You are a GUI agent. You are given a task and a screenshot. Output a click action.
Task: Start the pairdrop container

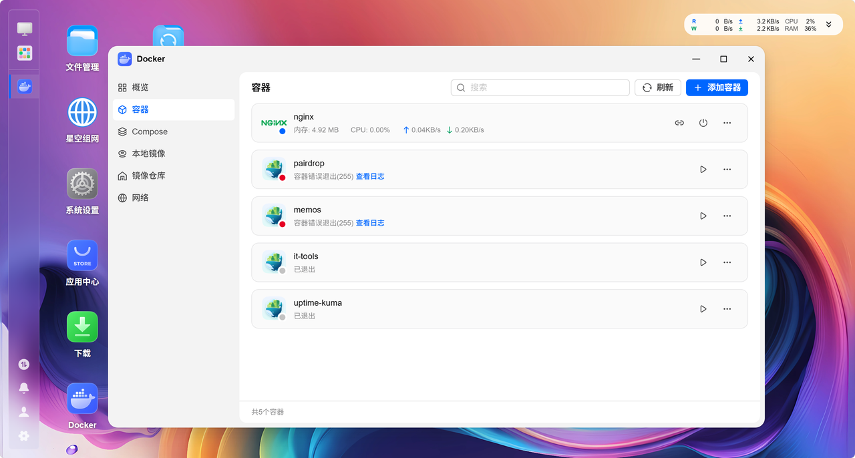tap(703, 170)
